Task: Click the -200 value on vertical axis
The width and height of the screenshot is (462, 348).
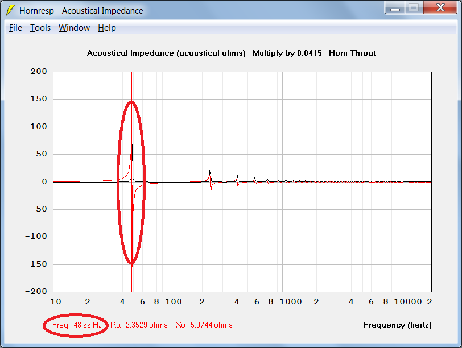Action: pyautogui.click(x=36, y=291)
